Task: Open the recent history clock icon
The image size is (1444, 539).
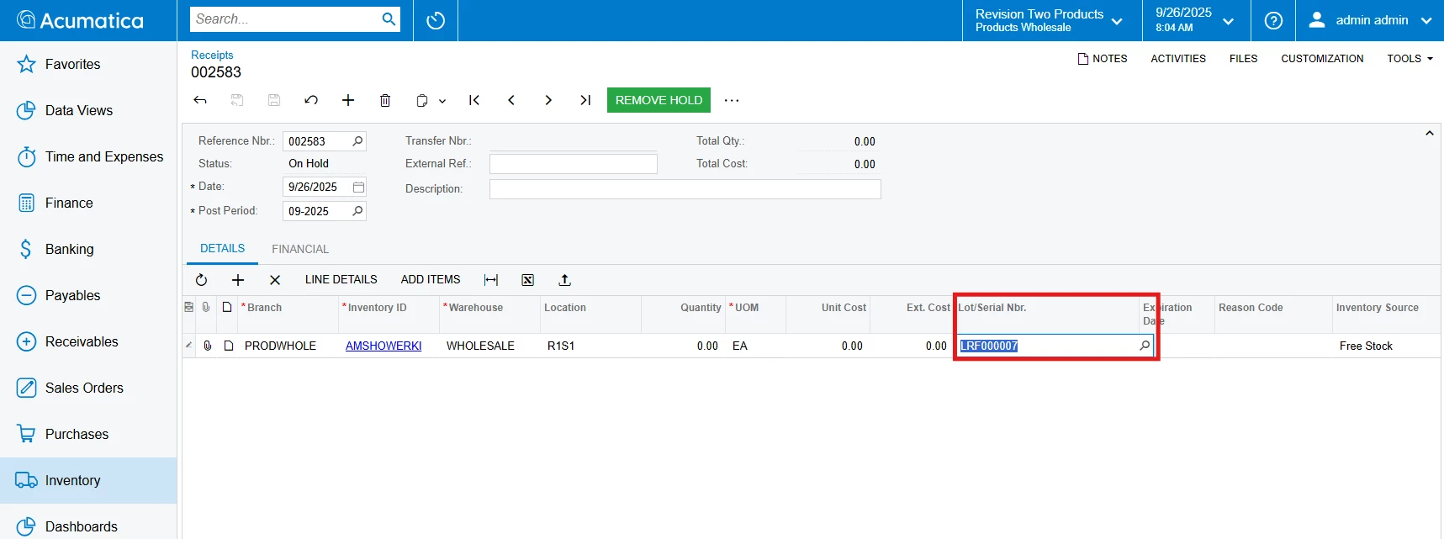Action: coord(436,20)
